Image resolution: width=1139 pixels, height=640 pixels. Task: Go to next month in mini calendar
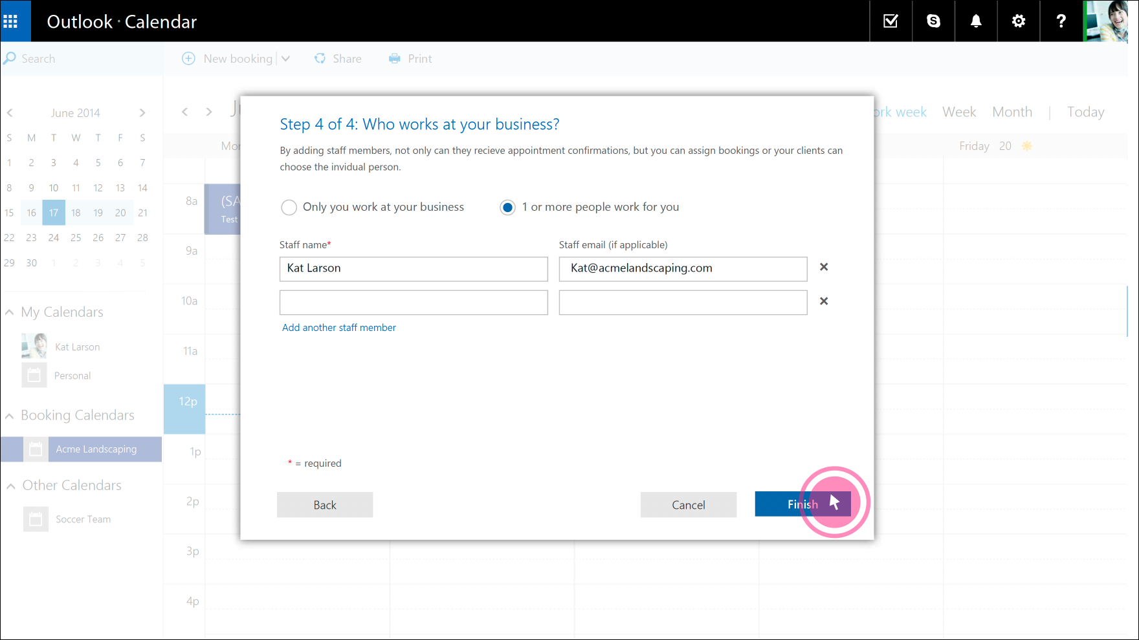pyautogui.click(x=142, y=113)
